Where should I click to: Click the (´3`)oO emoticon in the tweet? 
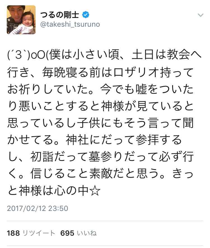(26, 55)
